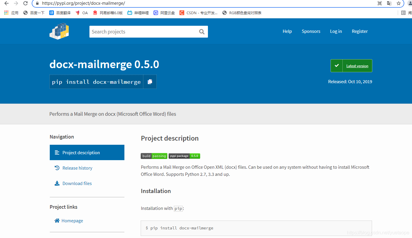
Task: Click the profile avatar icon
Action: pos(410,3)
